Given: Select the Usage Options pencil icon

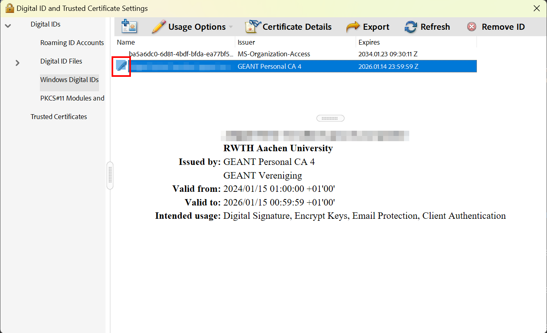Looking at the screenshot, I should click(x=160, y=27).
